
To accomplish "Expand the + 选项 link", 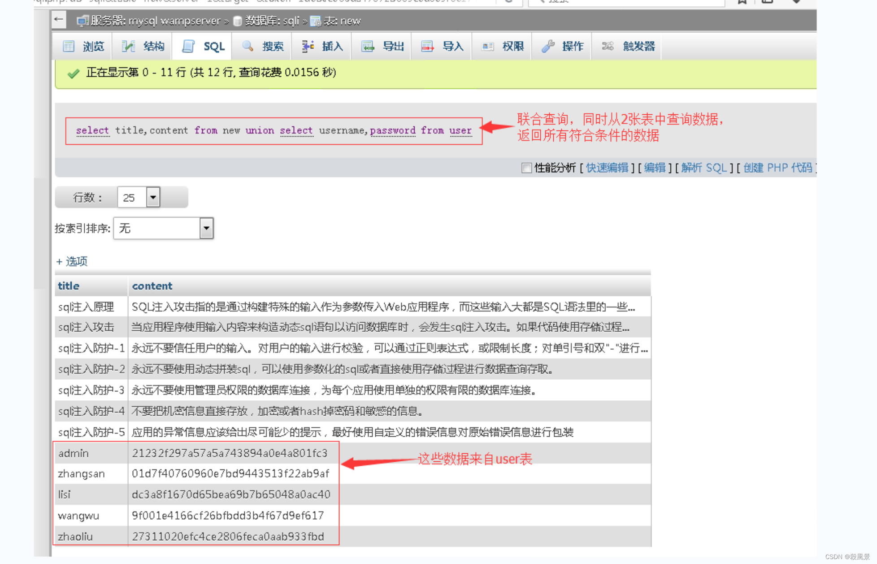I will point(72,261).
